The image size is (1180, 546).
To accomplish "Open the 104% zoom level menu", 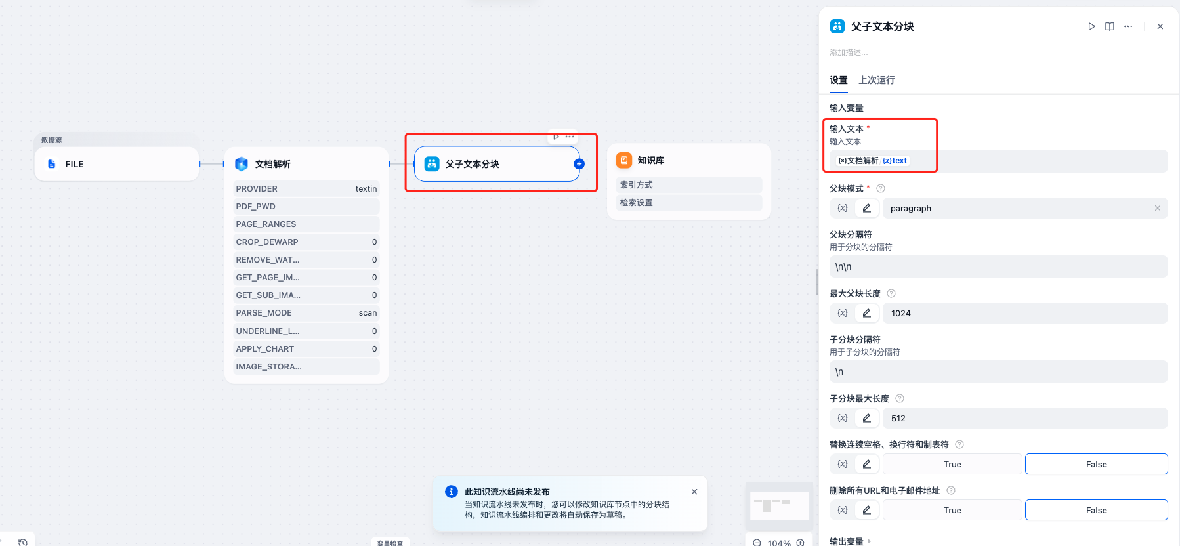I will pos(779,543).
